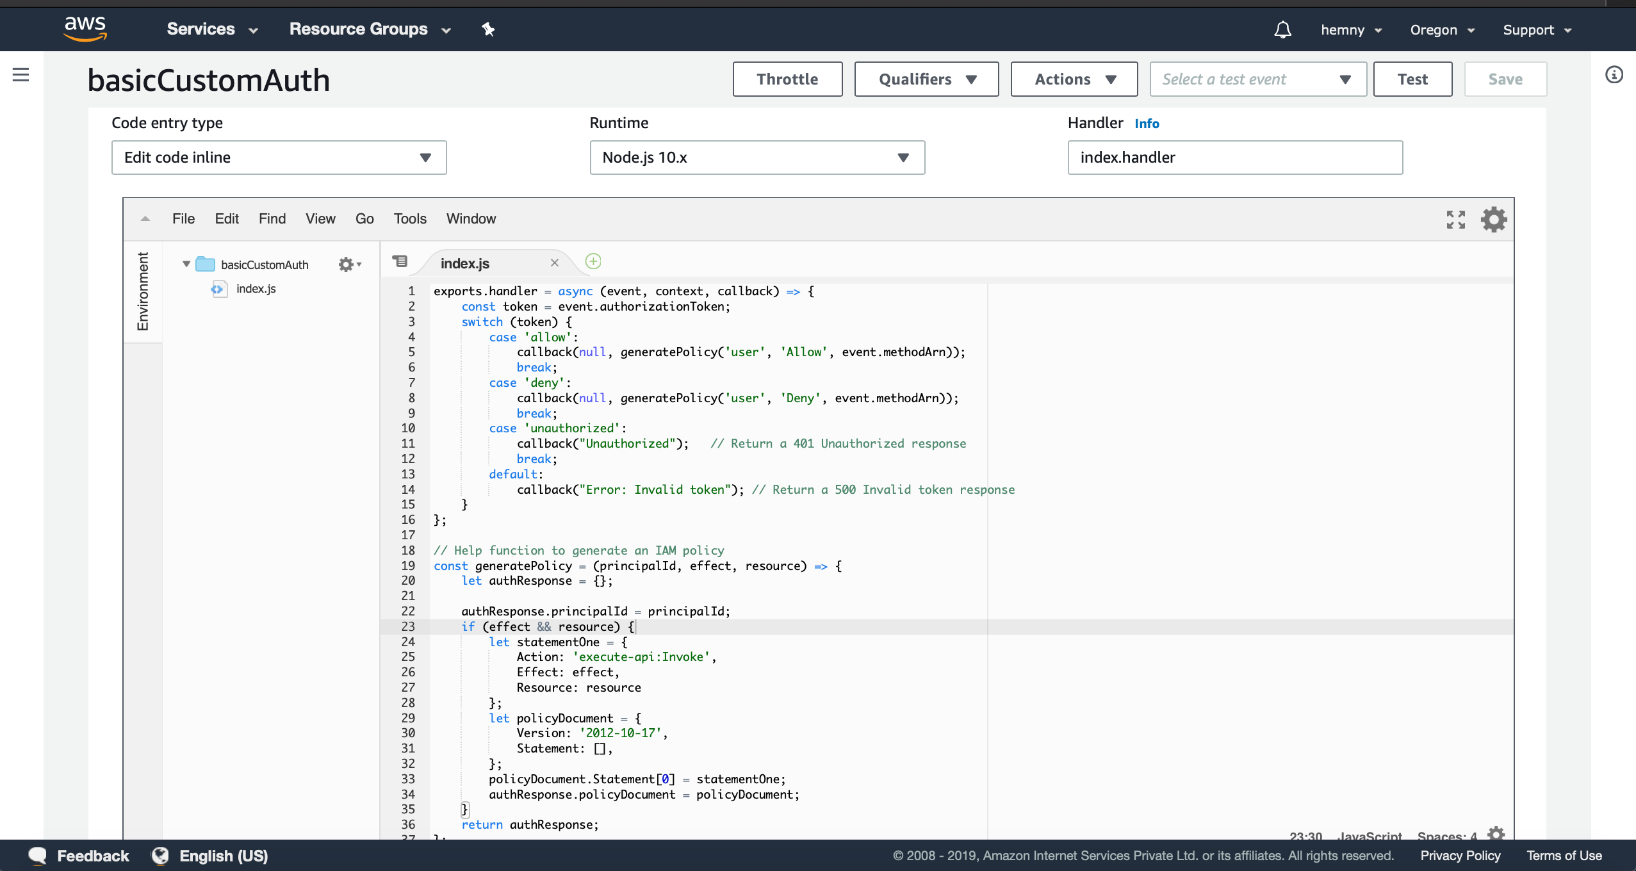Click the English language globe icon

(159, 855)
